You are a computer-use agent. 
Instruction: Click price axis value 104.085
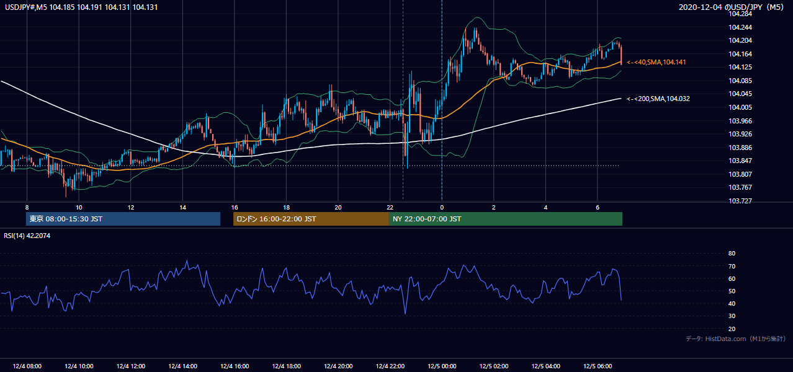740,81
